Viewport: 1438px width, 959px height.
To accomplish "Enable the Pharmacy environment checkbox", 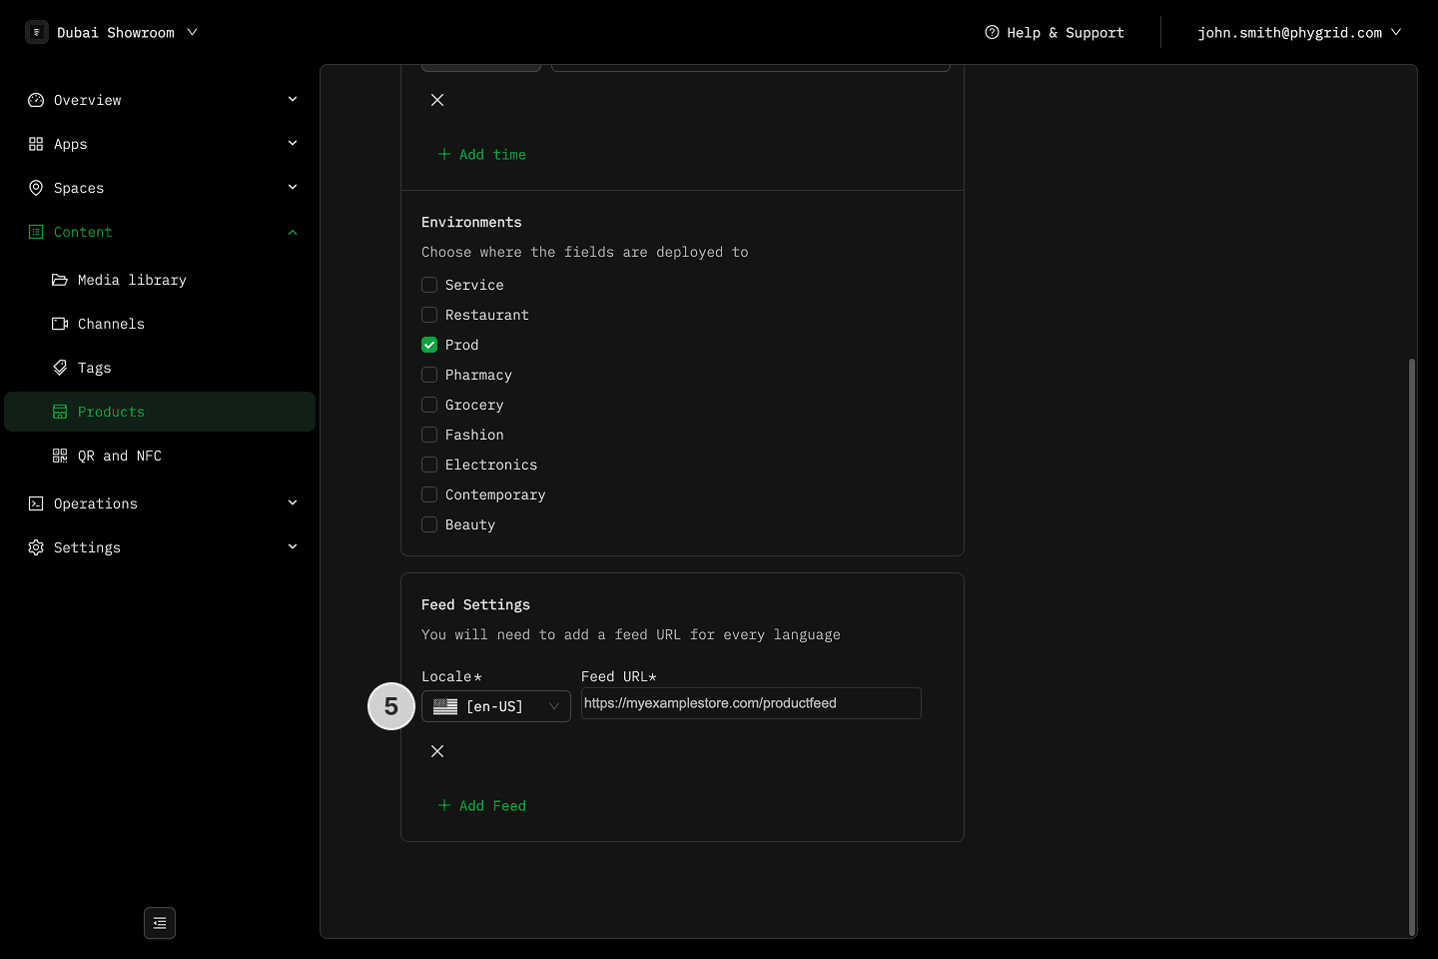I will click(429, 375).
